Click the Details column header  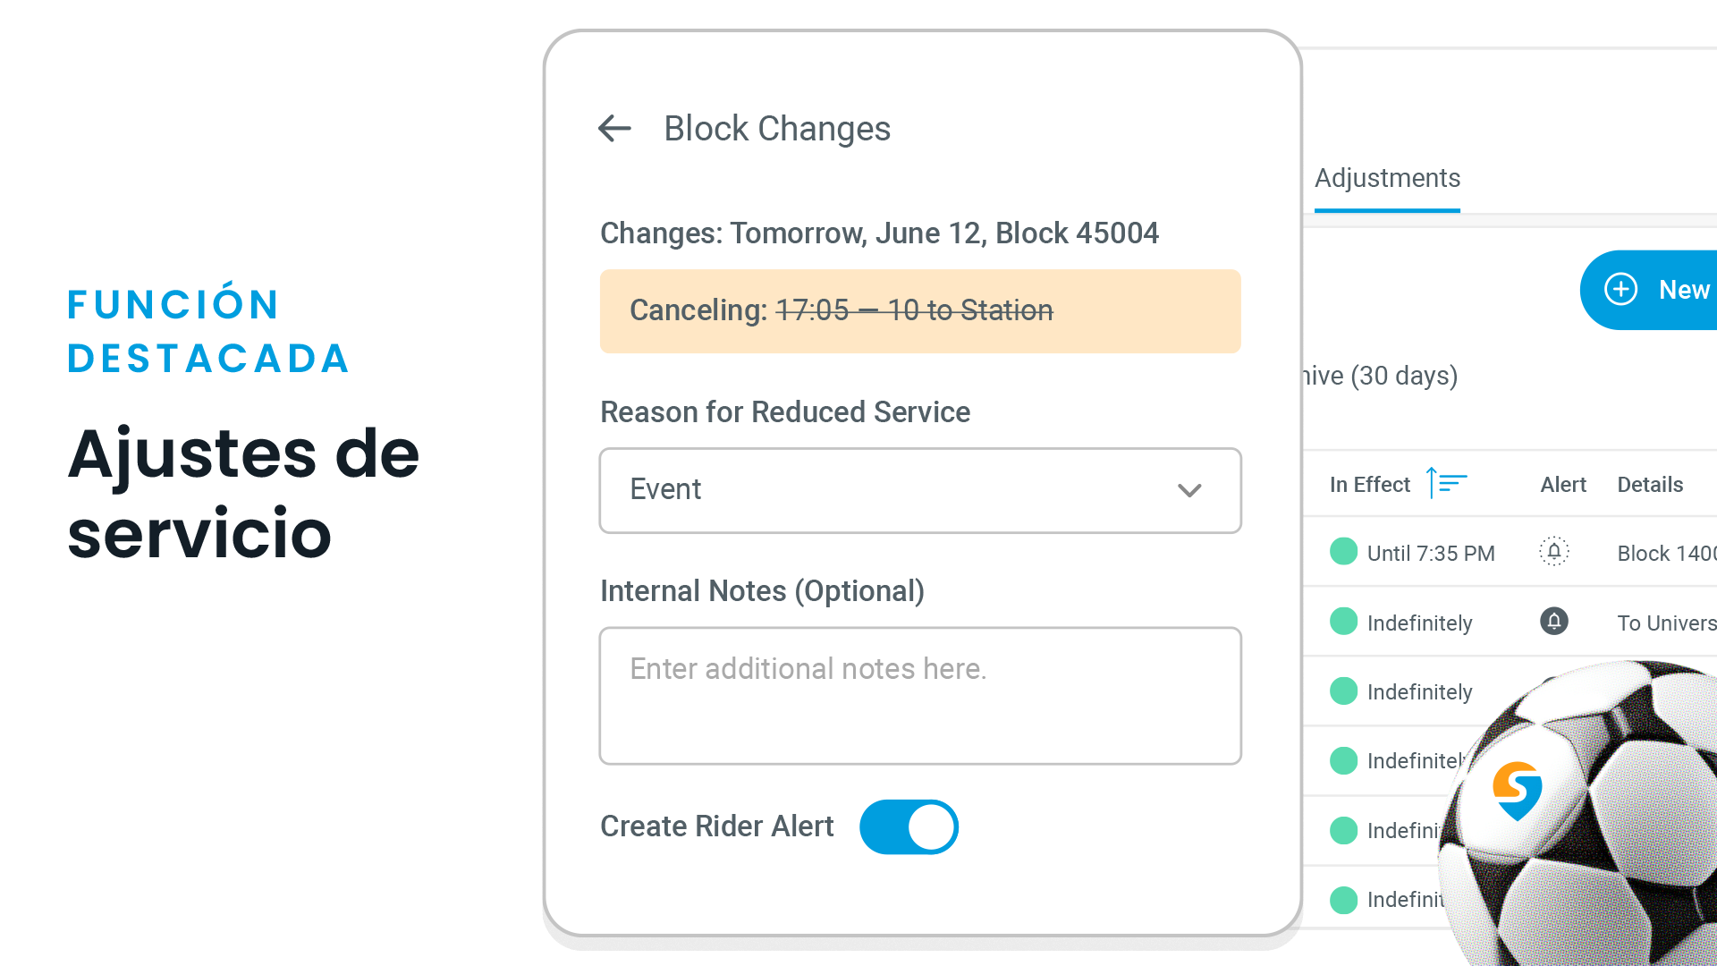[x=1650, y=485]
